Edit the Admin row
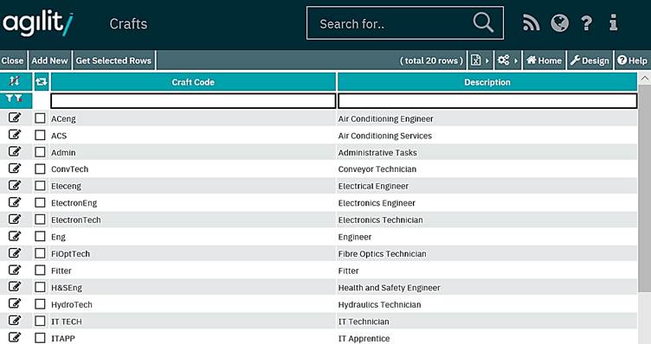 (15, 152)
